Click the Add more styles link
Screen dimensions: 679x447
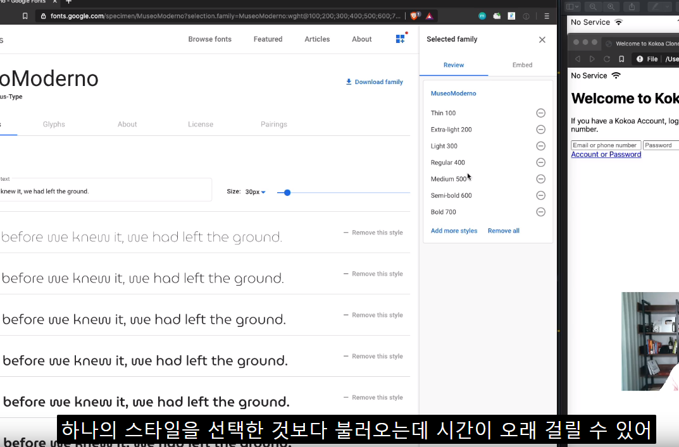point(454,231)
